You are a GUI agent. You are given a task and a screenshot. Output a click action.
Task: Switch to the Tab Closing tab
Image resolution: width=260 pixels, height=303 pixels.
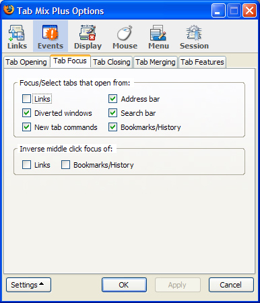coord(112,62)
